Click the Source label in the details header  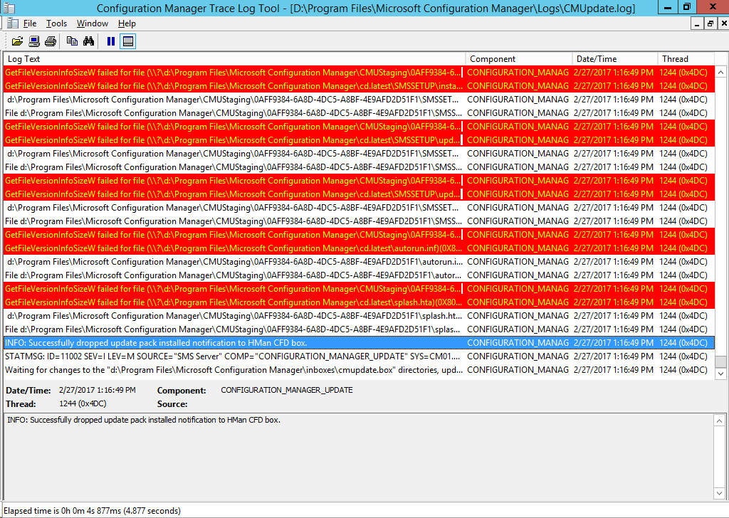[x=172, y=404]
